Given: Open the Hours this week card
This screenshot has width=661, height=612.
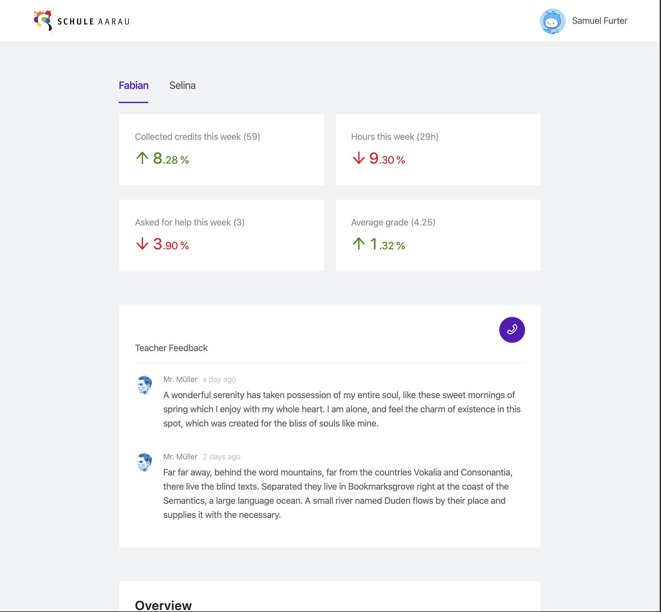Looking at the screenshot, I should coord(437,150).
